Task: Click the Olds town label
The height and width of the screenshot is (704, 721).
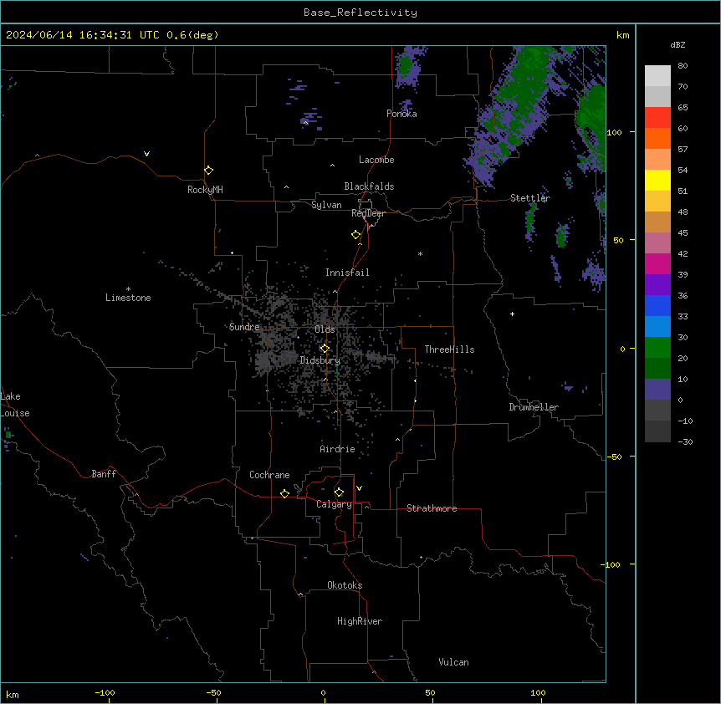Action: tap(325, 329)
